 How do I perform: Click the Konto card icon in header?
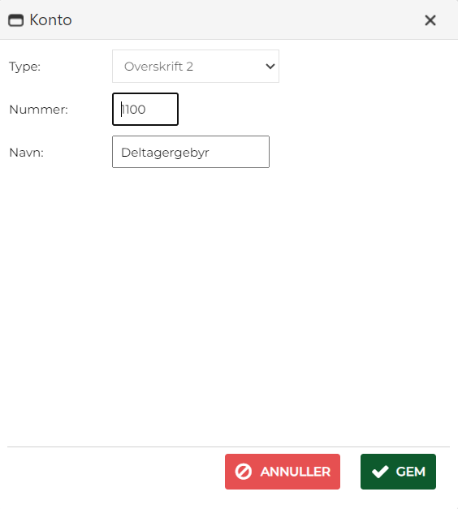tap(15, 20)
